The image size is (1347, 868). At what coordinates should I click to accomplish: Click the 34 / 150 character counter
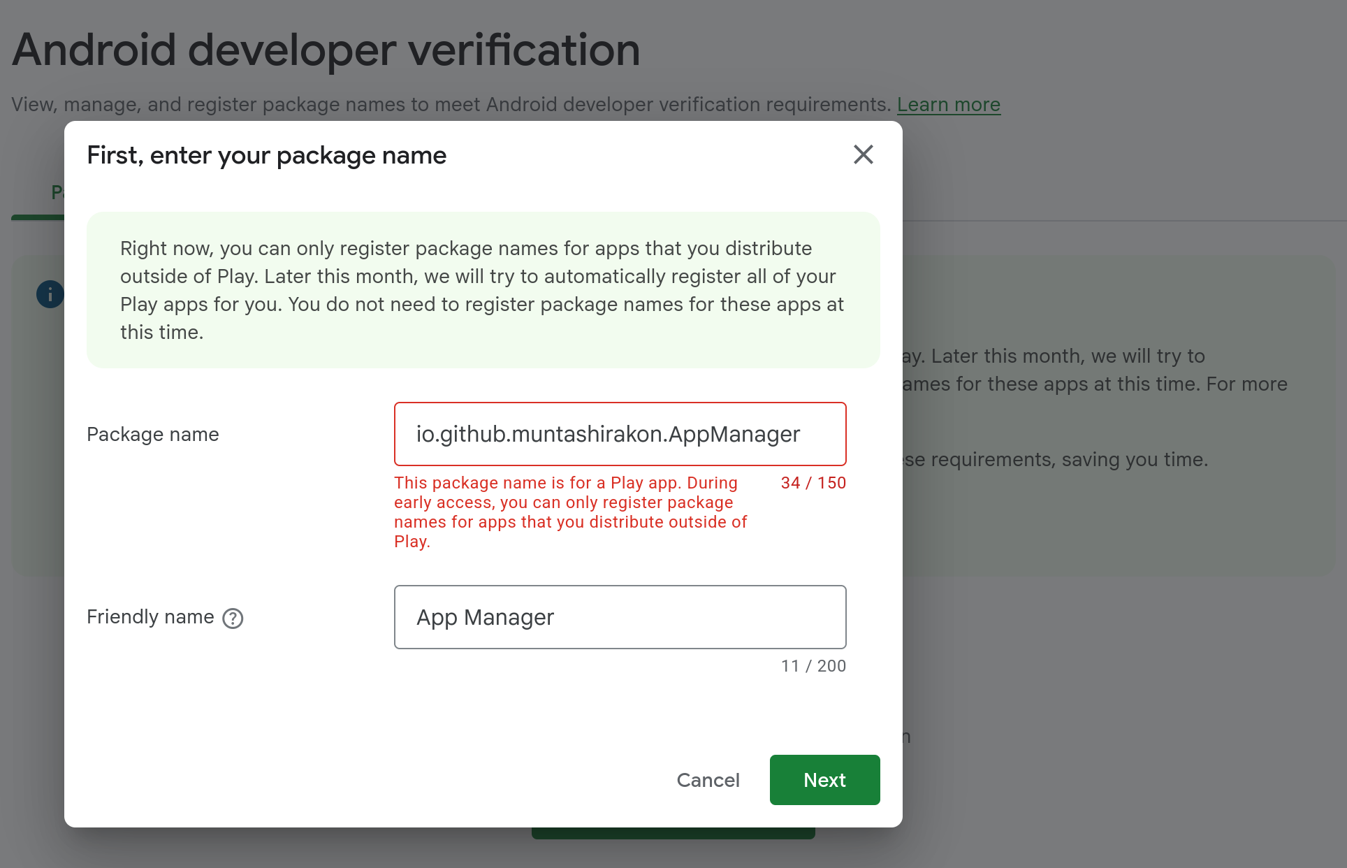tap(813, 483)
